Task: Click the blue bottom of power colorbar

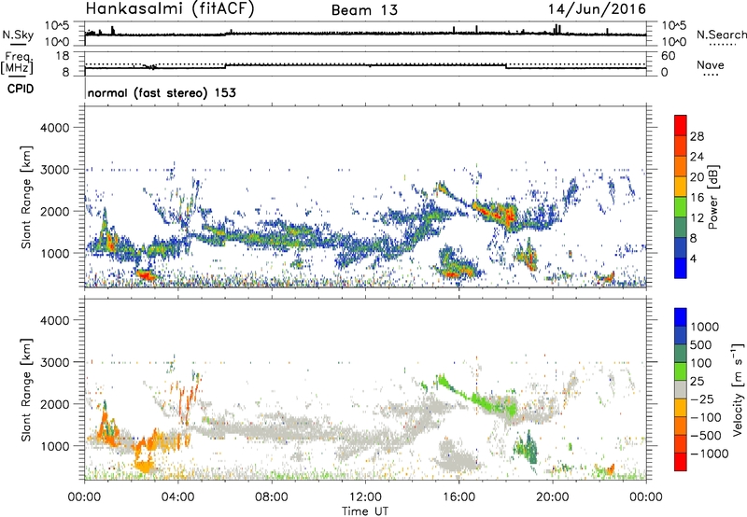Action: pyautogui.click(x=681, y=268)
